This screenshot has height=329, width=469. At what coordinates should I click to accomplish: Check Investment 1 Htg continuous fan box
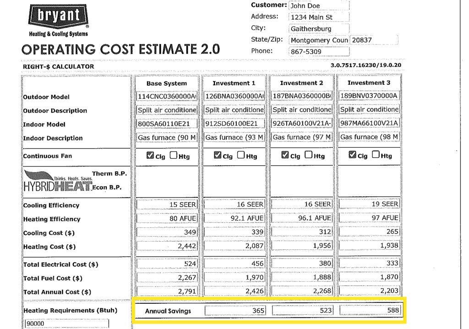[241, 155]
